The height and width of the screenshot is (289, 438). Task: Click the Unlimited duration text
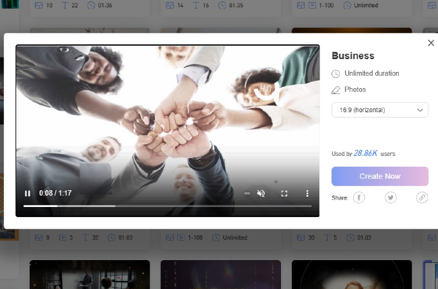coord(371,73)
